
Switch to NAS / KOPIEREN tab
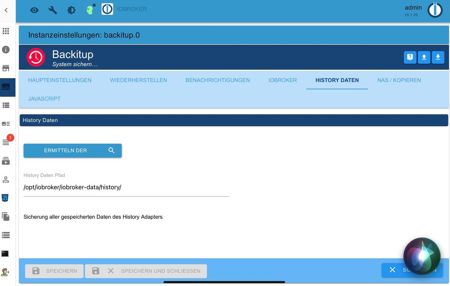[x=399, y=80]
